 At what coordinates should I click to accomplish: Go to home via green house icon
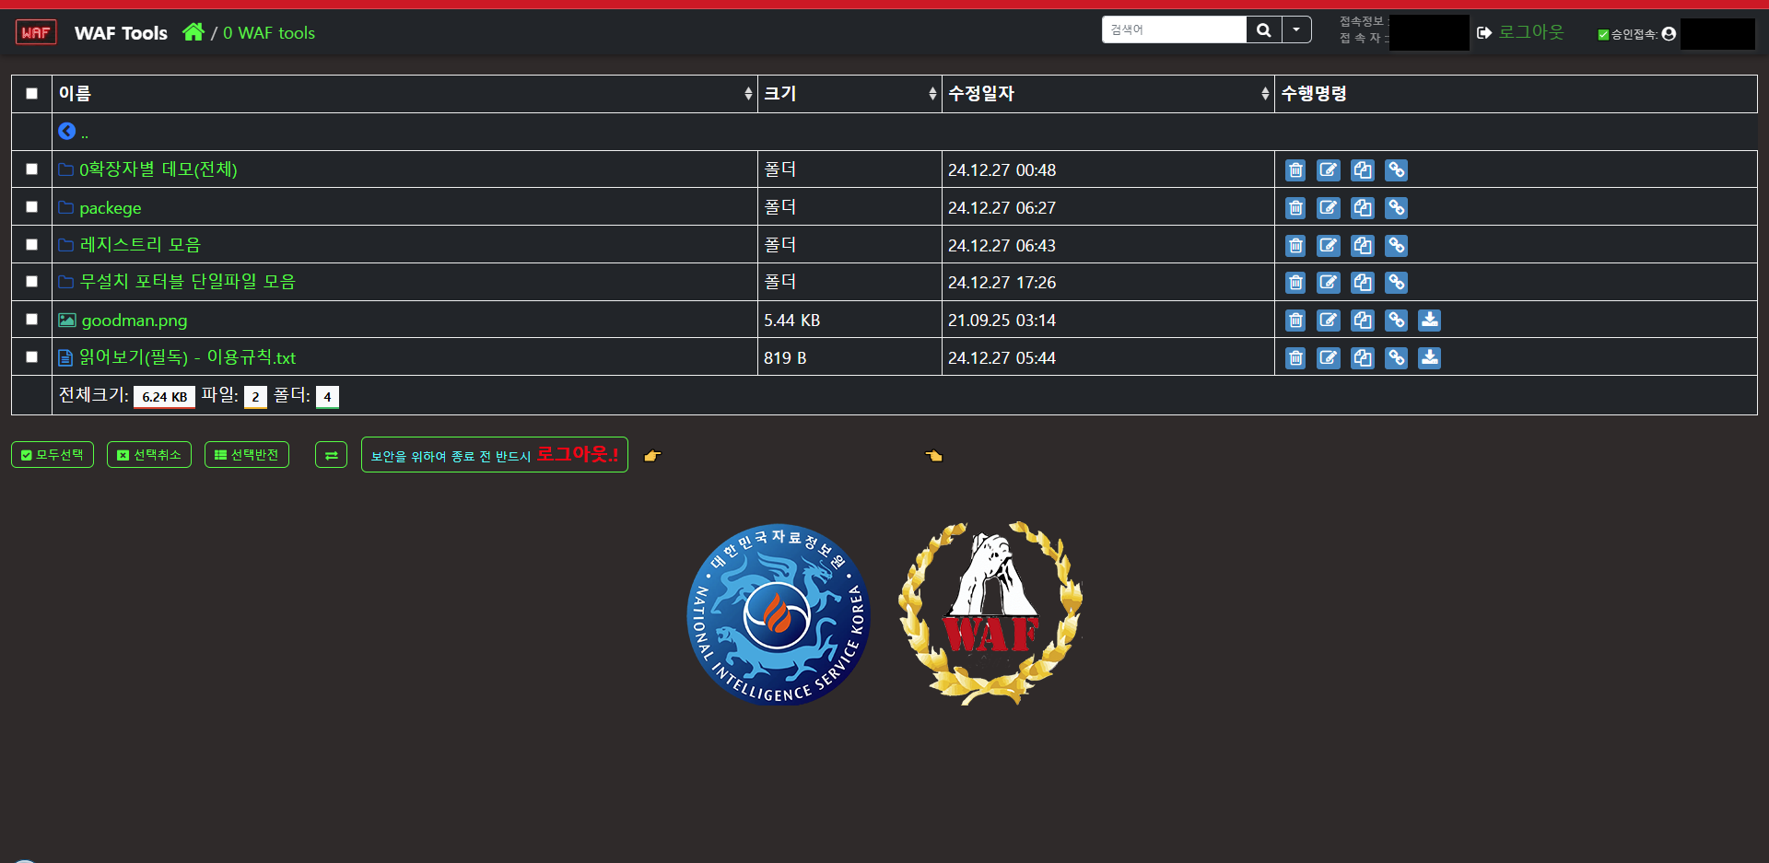(193, 32)
